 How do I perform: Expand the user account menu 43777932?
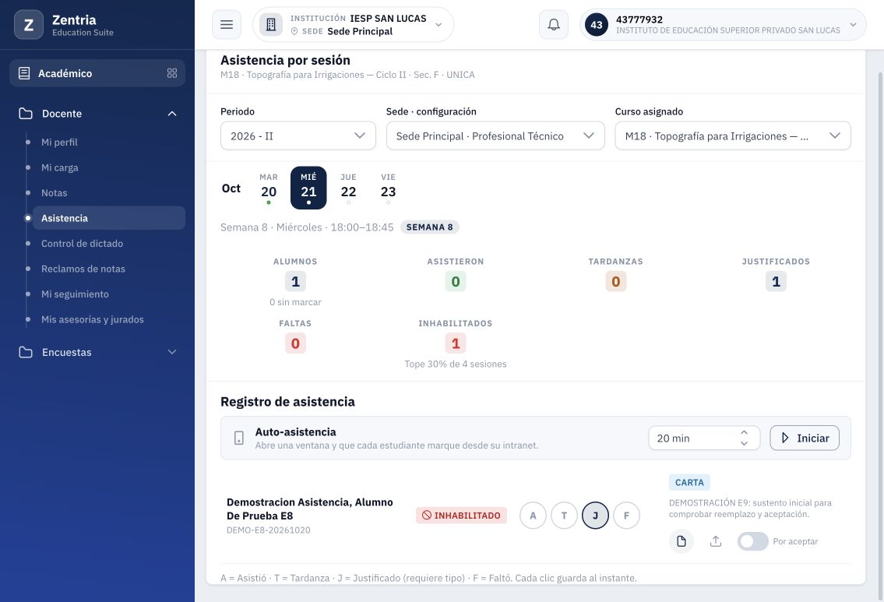point(723,25)
